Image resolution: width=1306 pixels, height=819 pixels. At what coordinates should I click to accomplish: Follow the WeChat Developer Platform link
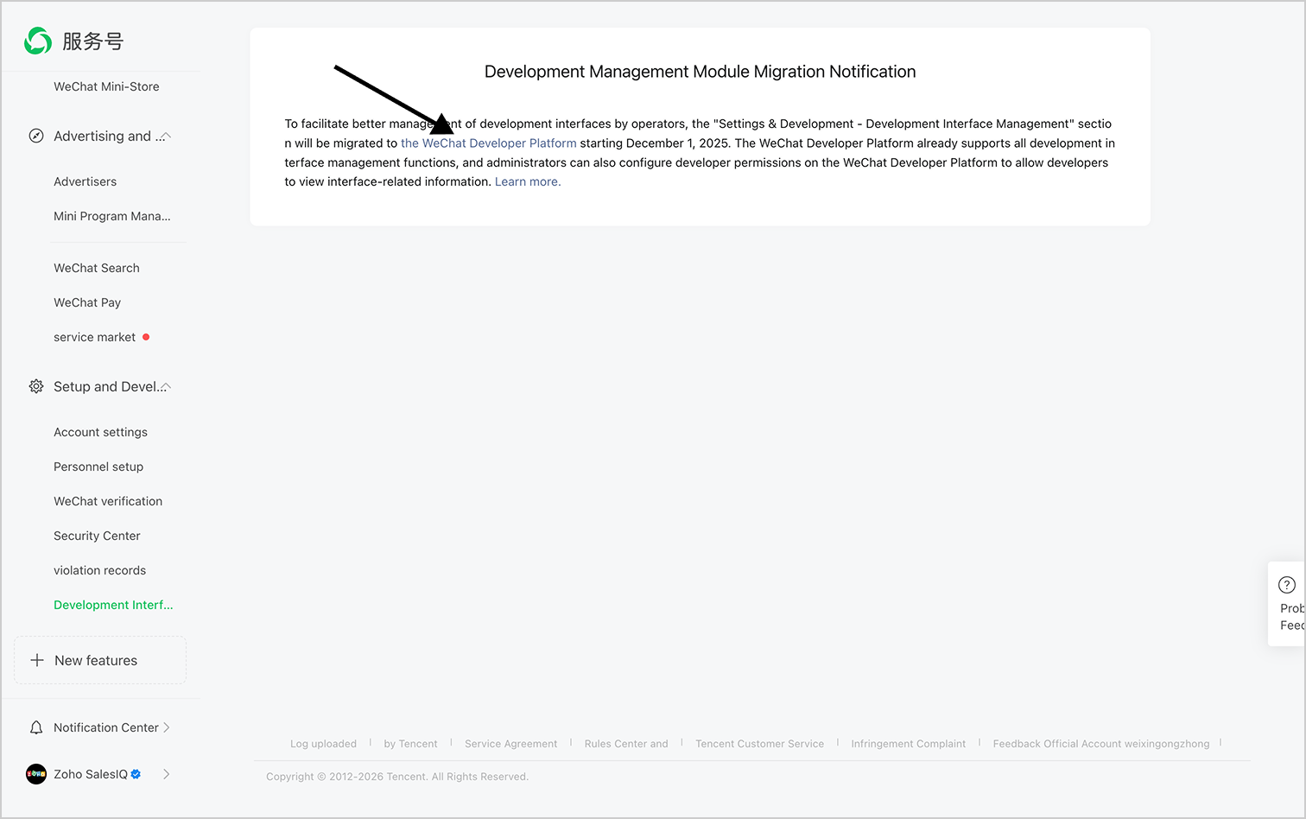pyautogui.click(x=489, y=143)
